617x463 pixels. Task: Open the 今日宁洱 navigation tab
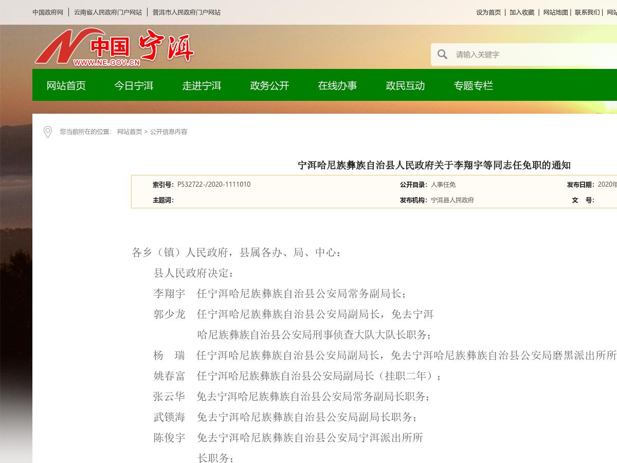134,85
